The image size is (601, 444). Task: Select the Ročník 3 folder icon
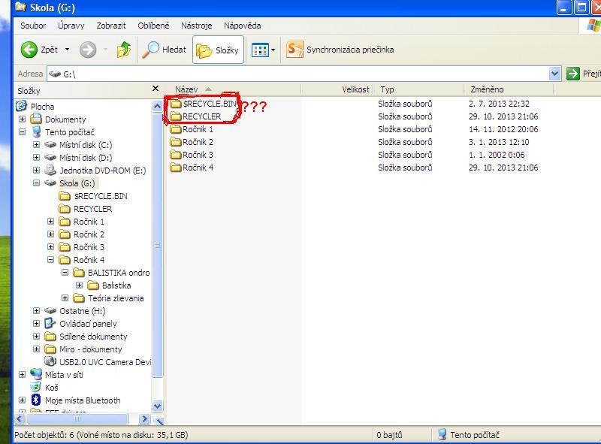pos(177,155)
